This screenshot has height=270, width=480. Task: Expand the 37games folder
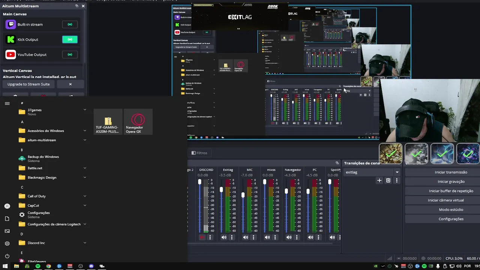point(85,110)
